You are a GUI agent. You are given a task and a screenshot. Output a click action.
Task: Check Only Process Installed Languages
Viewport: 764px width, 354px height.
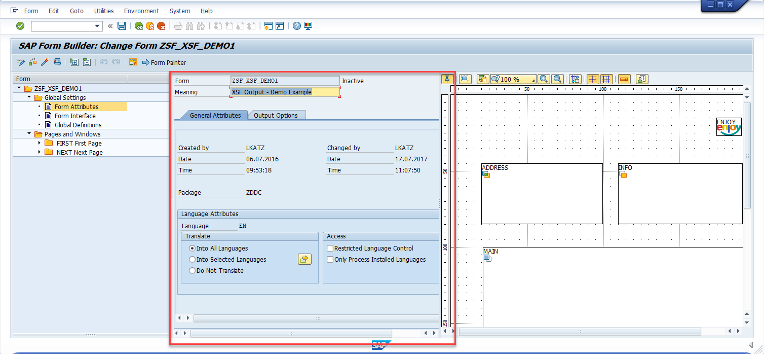pyautogui.click(x=330, y=260)
